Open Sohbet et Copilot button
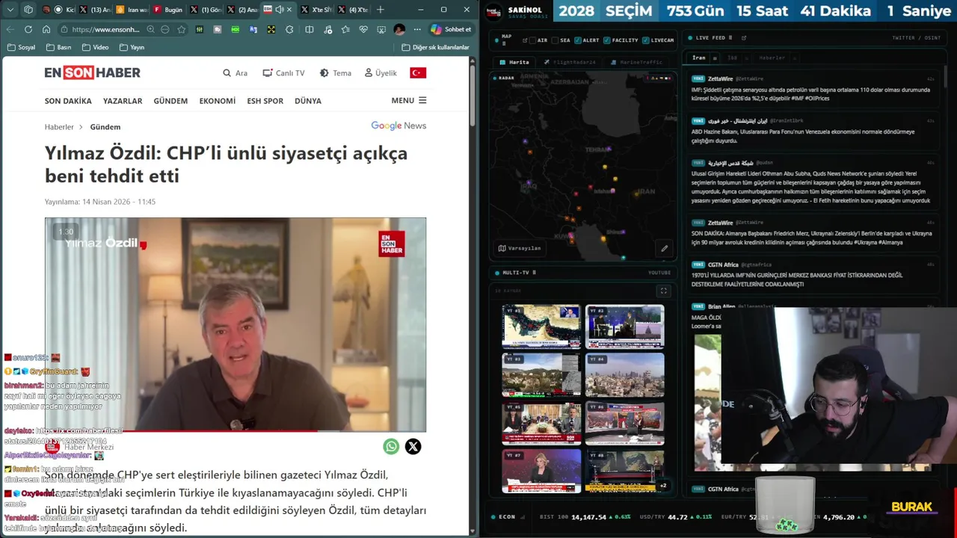 point(451,29)
